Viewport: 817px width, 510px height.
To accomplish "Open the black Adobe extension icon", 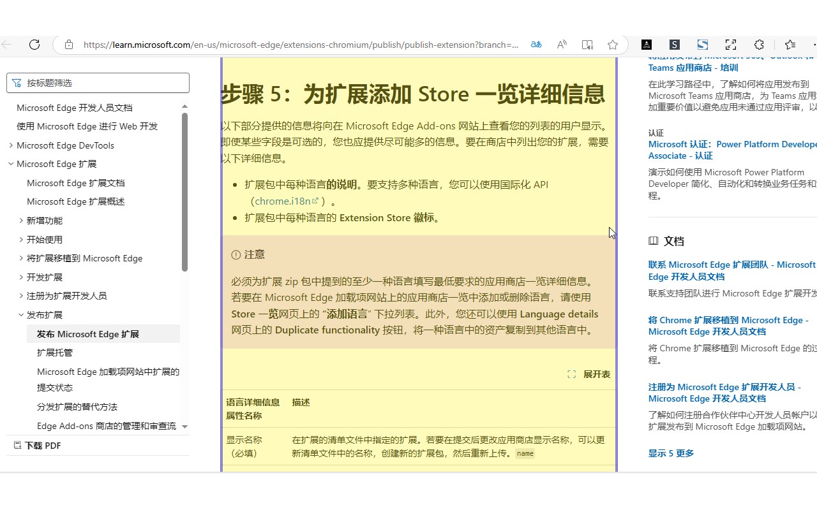I will pyautogui.click(x=647, y=45).
